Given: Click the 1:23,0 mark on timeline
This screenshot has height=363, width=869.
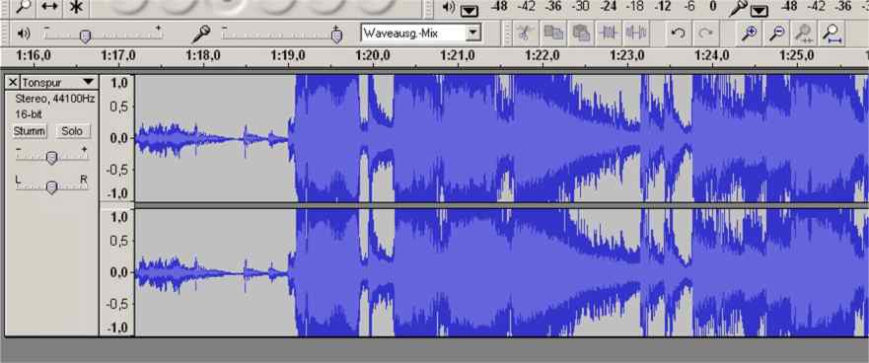Looking at the screenshot, I should click(x=626, y=55).
